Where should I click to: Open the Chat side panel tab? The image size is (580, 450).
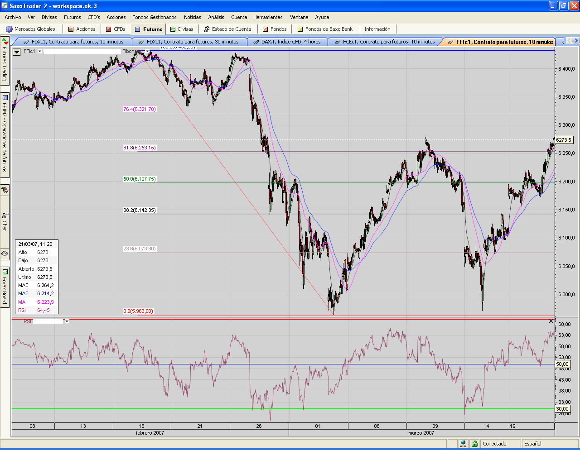[5, 221]
